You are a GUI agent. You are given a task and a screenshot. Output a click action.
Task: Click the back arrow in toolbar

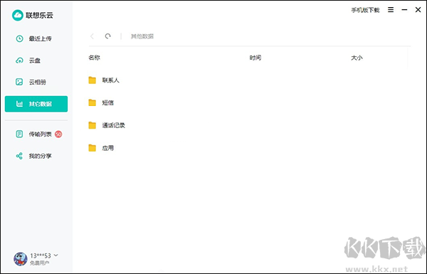point(92,36)
